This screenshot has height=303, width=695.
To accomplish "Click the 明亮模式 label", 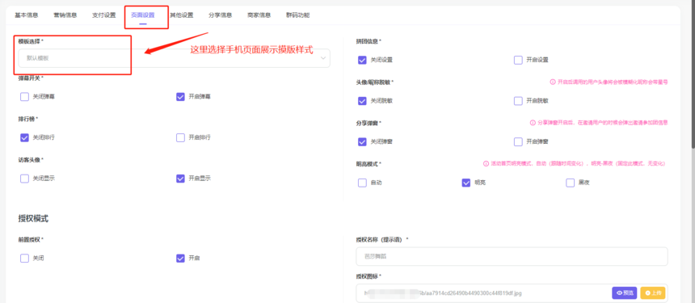I will [x=369, y=163].
